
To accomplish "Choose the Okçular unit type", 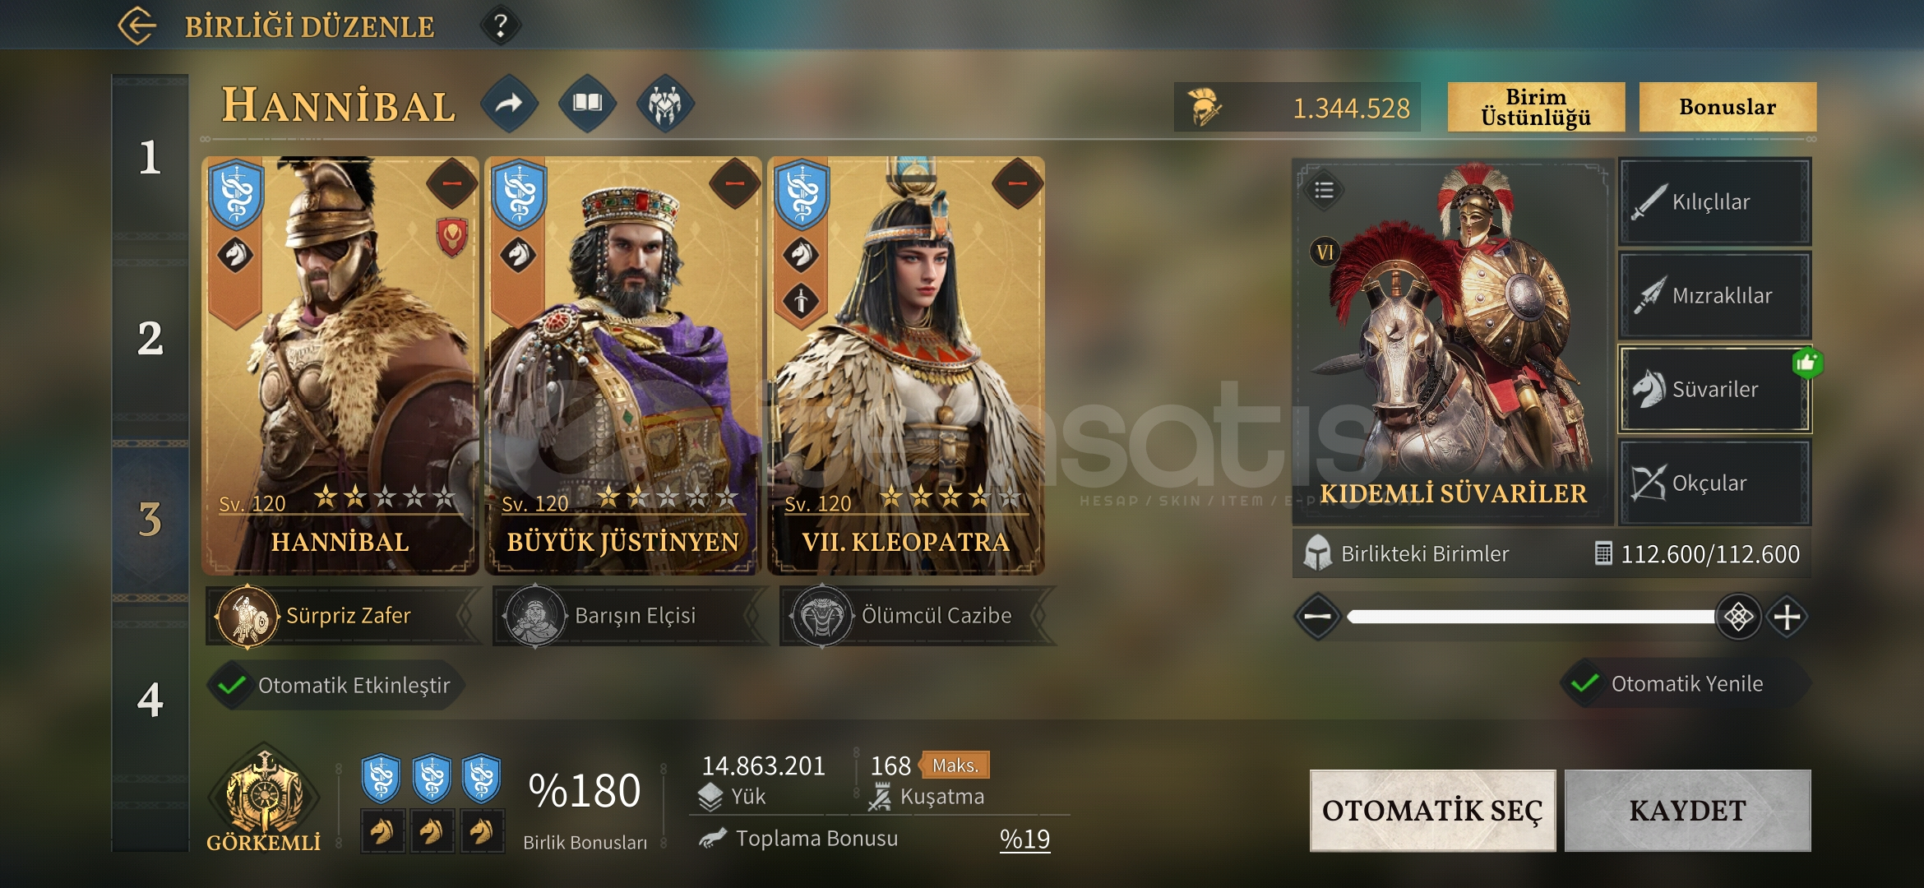I will [x=1715, y=483].
